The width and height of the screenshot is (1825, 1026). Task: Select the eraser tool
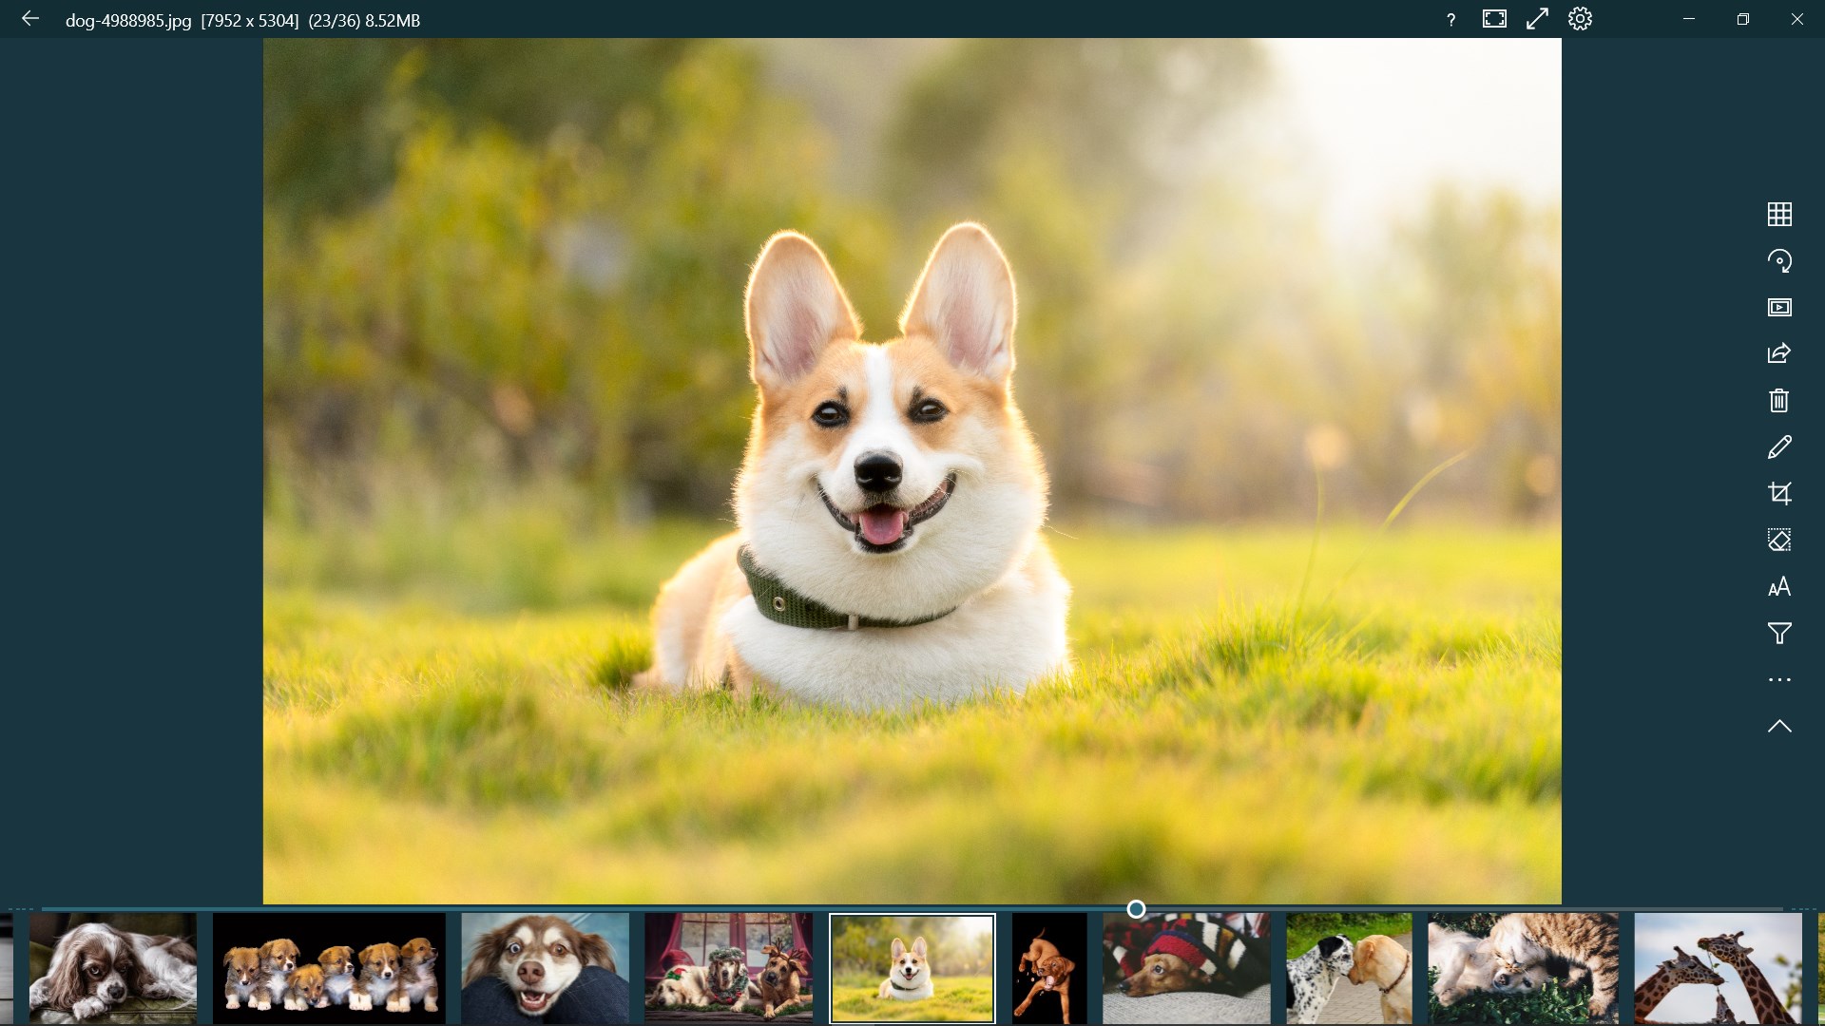tap(1781, 540)
